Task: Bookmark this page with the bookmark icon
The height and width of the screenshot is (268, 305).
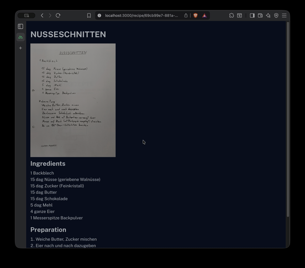Action: point(89,16)
